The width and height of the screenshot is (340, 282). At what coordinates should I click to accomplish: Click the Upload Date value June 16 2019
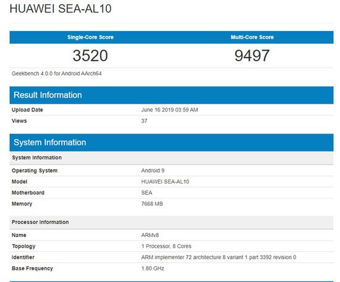(x=169, y=109)
